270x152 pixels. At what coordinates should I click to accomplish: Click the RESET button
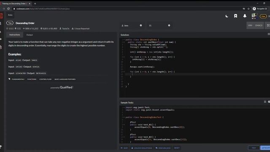177,148
